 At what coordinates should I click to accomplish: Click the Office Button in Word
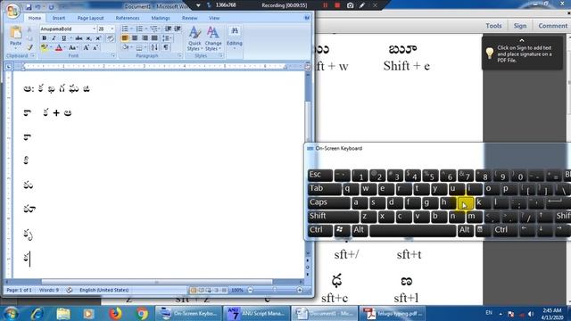[12, 11]
